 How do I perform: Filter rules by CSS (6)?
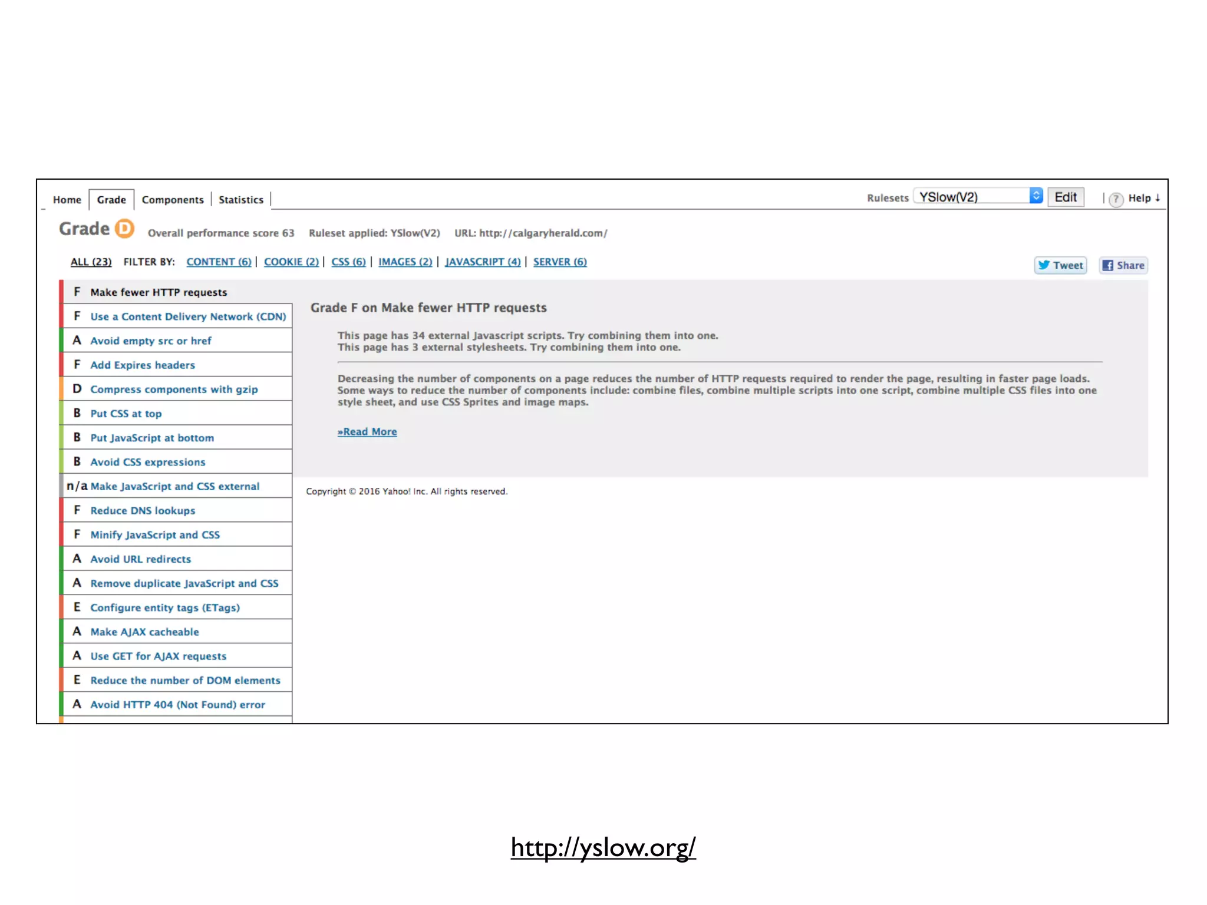348,262
